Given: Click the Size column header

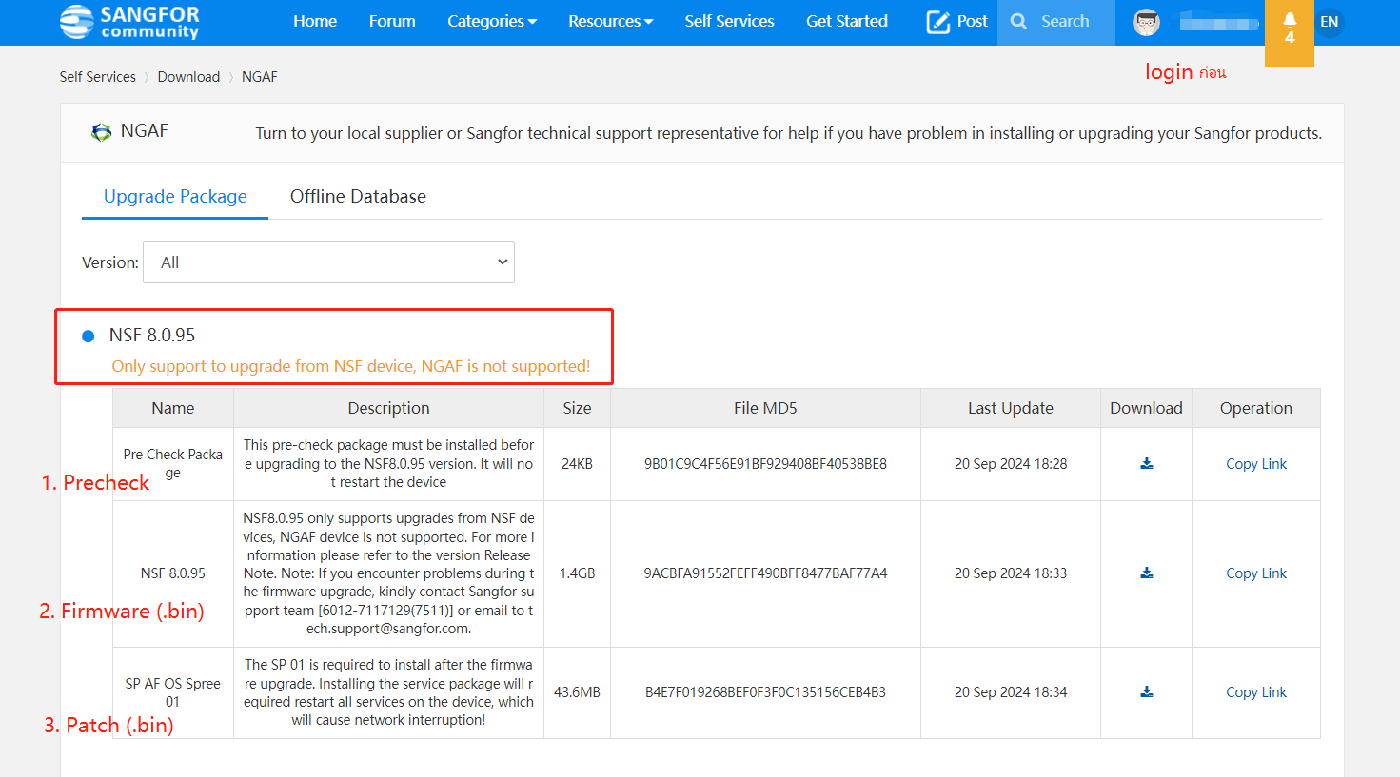Looking at the screenshot, I should coord(577,408).
